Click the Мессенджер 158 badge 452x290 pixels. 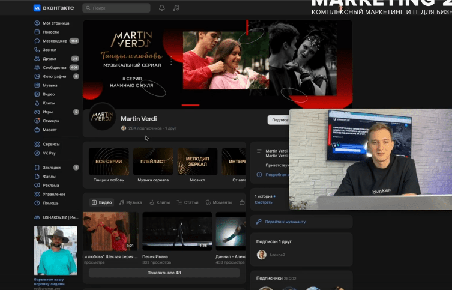coord(74,41)
